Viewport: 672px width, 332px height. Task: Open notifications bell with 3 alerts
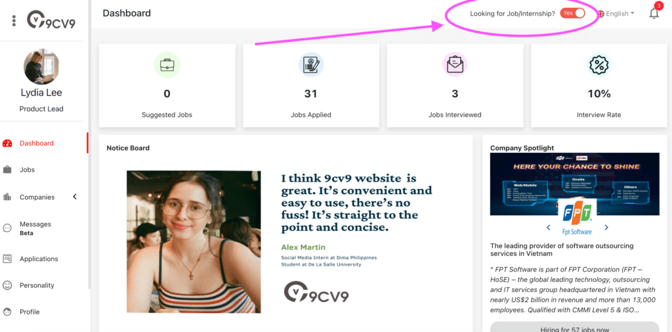(x=654, y=13)
